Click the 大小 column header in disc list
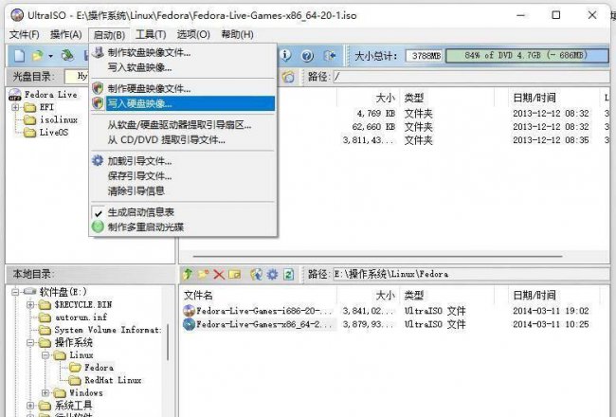 pyautogui.click(x=386, y=98)
